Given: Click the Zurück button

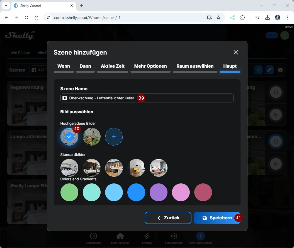Looking at the screenshot, I should [168, 218].
